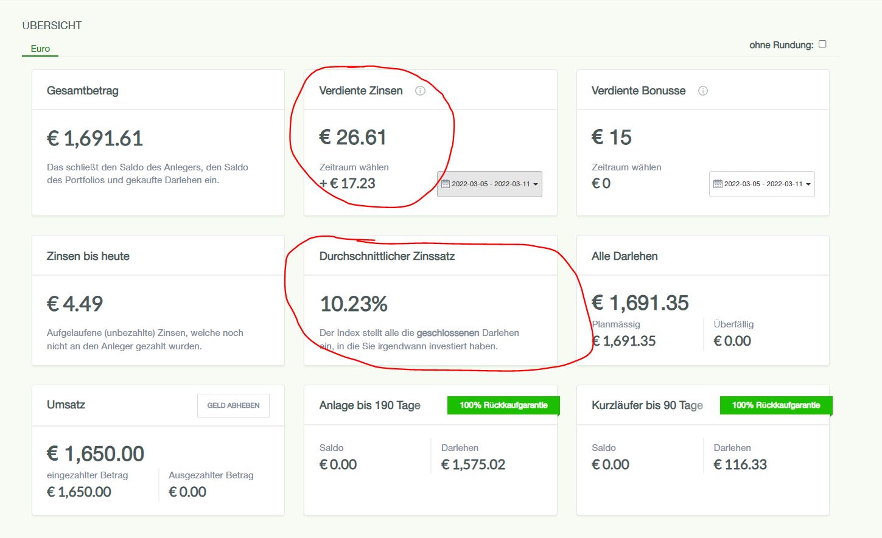Select the Gesamtbetrag amount € 1,691.61
Screen dimensions: 882x538
point(95,139)
